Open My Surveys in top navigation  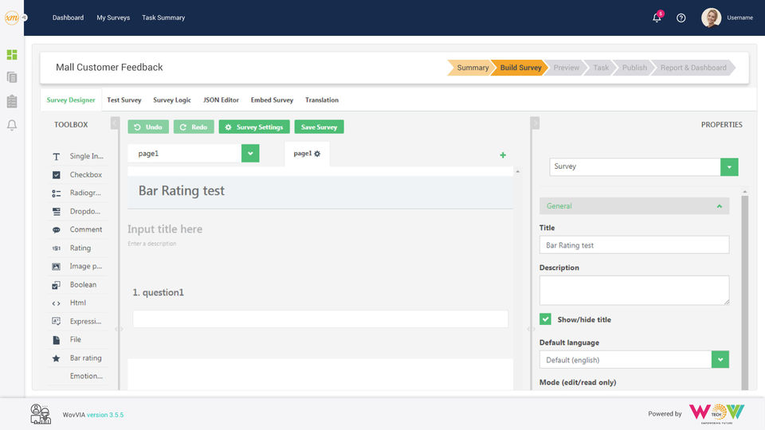coord(113,18)
